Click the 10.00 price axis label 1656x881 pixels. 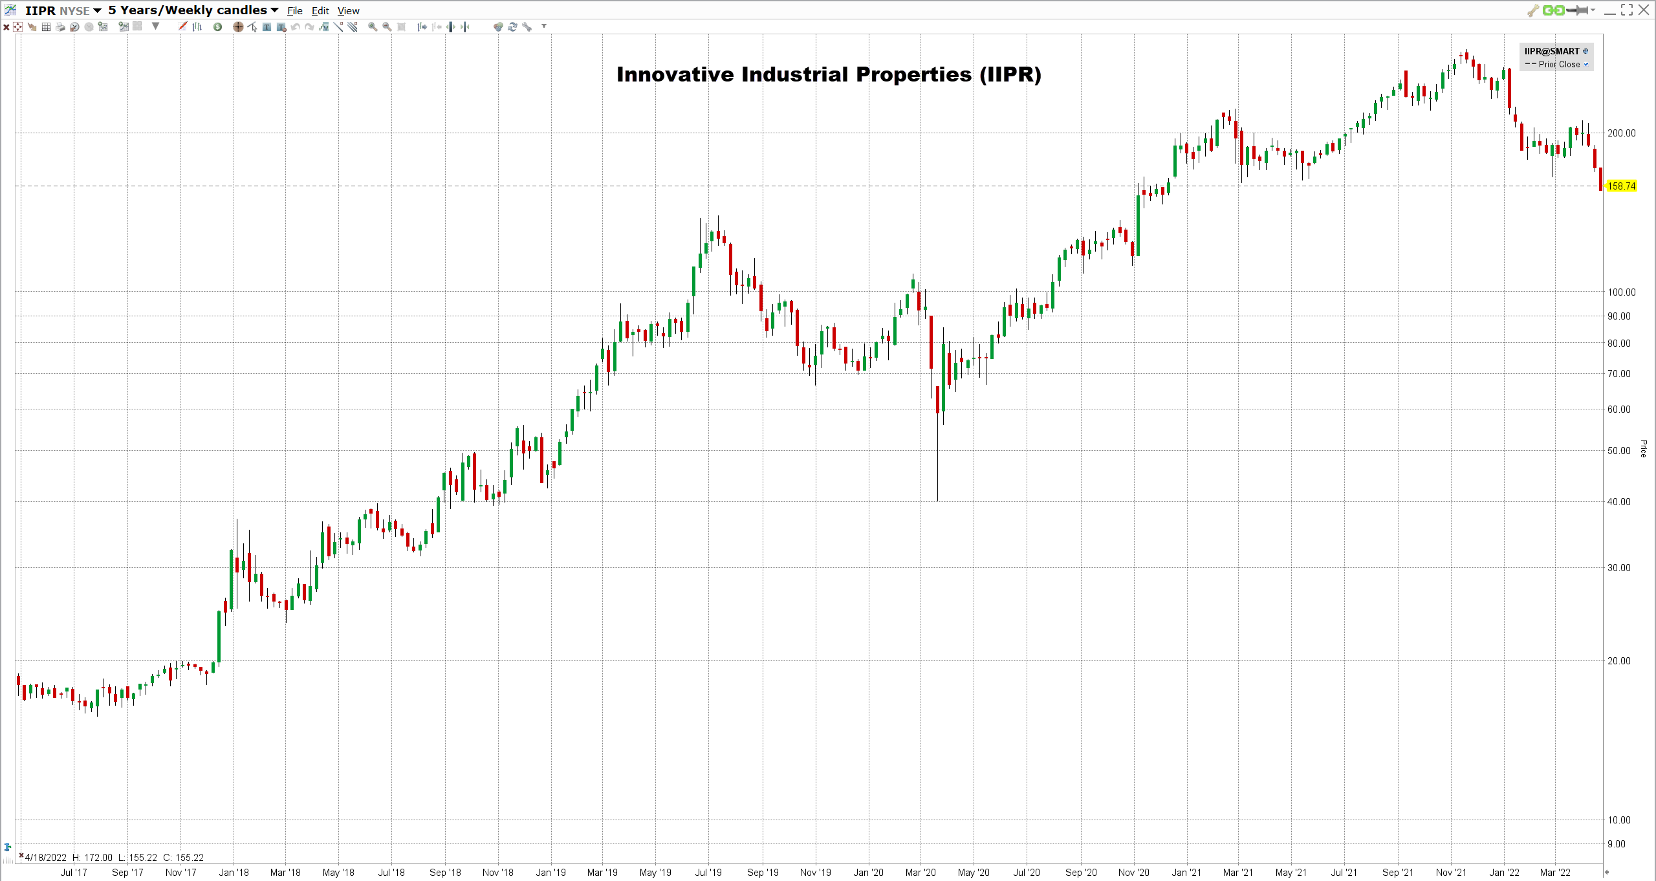(x=1619, y=820)
